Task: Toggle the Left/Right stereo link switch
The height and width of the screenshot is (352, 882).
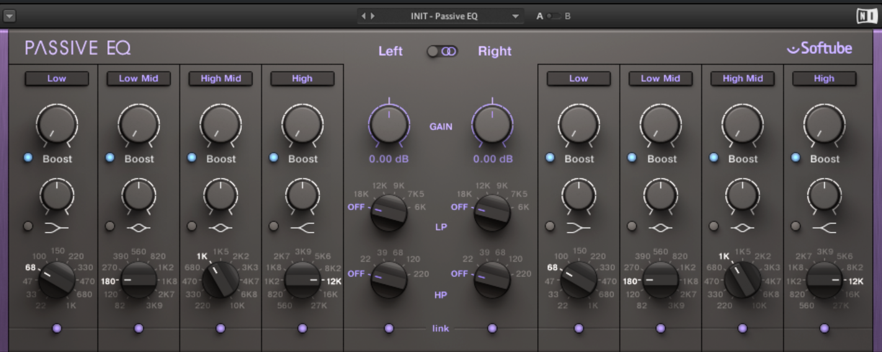Action: pos(442,51)
